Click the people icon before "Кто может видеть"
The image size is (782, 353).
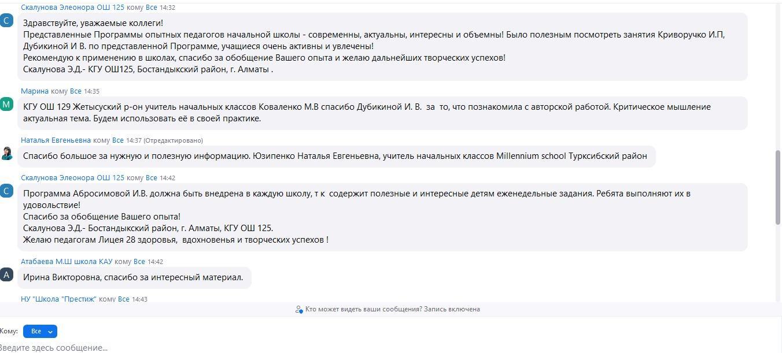pos(299,310)
